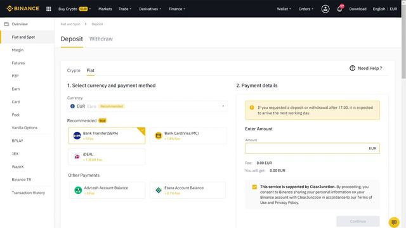This screenshot has height=228, width=406.
Task: Click the Bank Card payment icon
Action: 158,136
